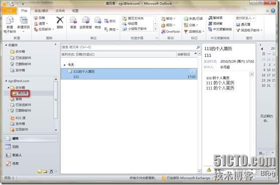Go to previous month in date navigator
Viewport: 280px width, 185px height.
point(262,48)
